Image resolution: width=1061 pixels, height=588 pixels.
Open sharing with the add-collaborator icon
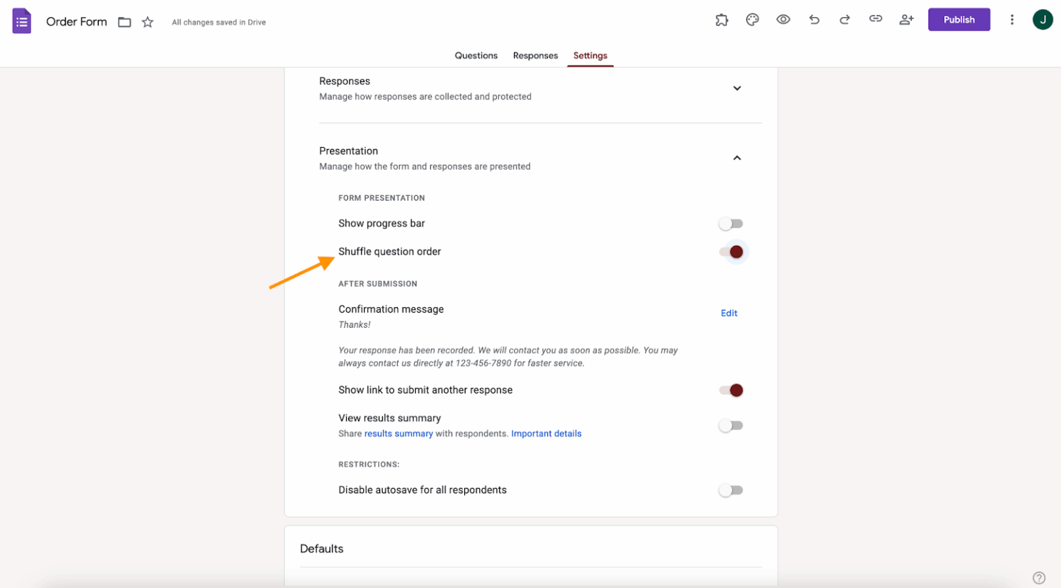906,19
